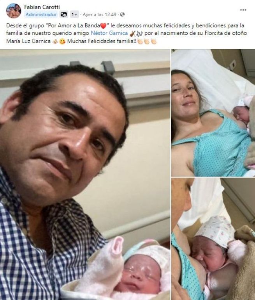Image resolution: width=255 pixels, height=300 pixels.
Task: Open the Fabian Carotti author name link
Action: (42, 7)
